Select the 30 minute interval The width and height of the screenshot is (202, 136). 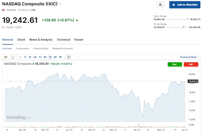[35, 57]
